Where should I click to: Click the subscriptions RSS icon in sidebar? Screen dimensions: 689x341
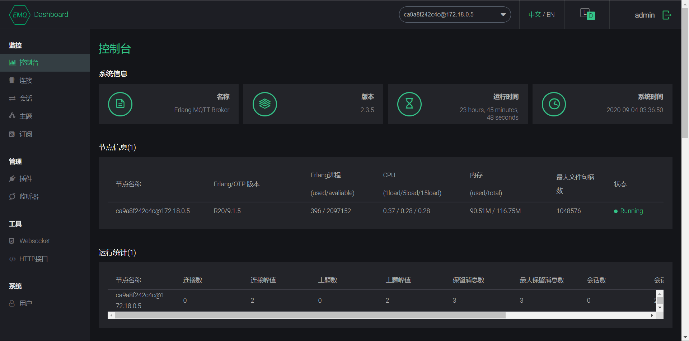click(12, 134)
